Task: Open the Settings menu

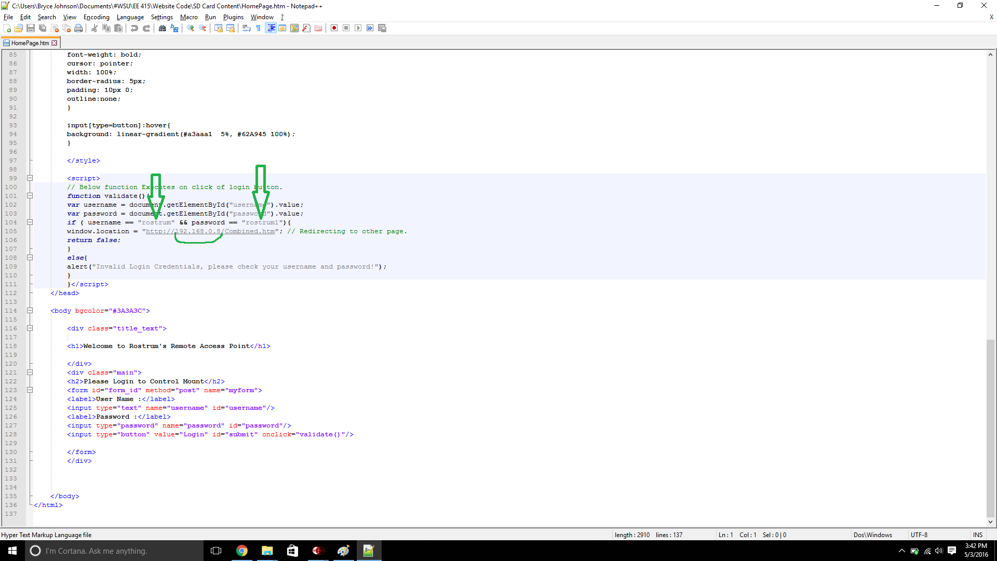Action: click(x=162, y=17)
